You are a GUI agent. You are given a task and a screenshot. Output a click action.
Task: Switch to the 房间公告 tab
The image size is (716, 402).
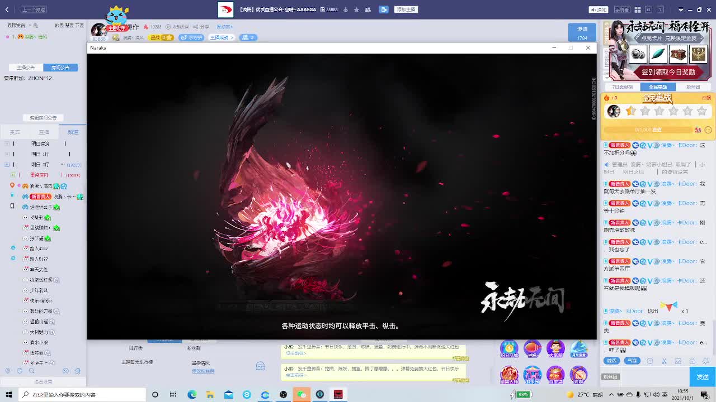60,68
